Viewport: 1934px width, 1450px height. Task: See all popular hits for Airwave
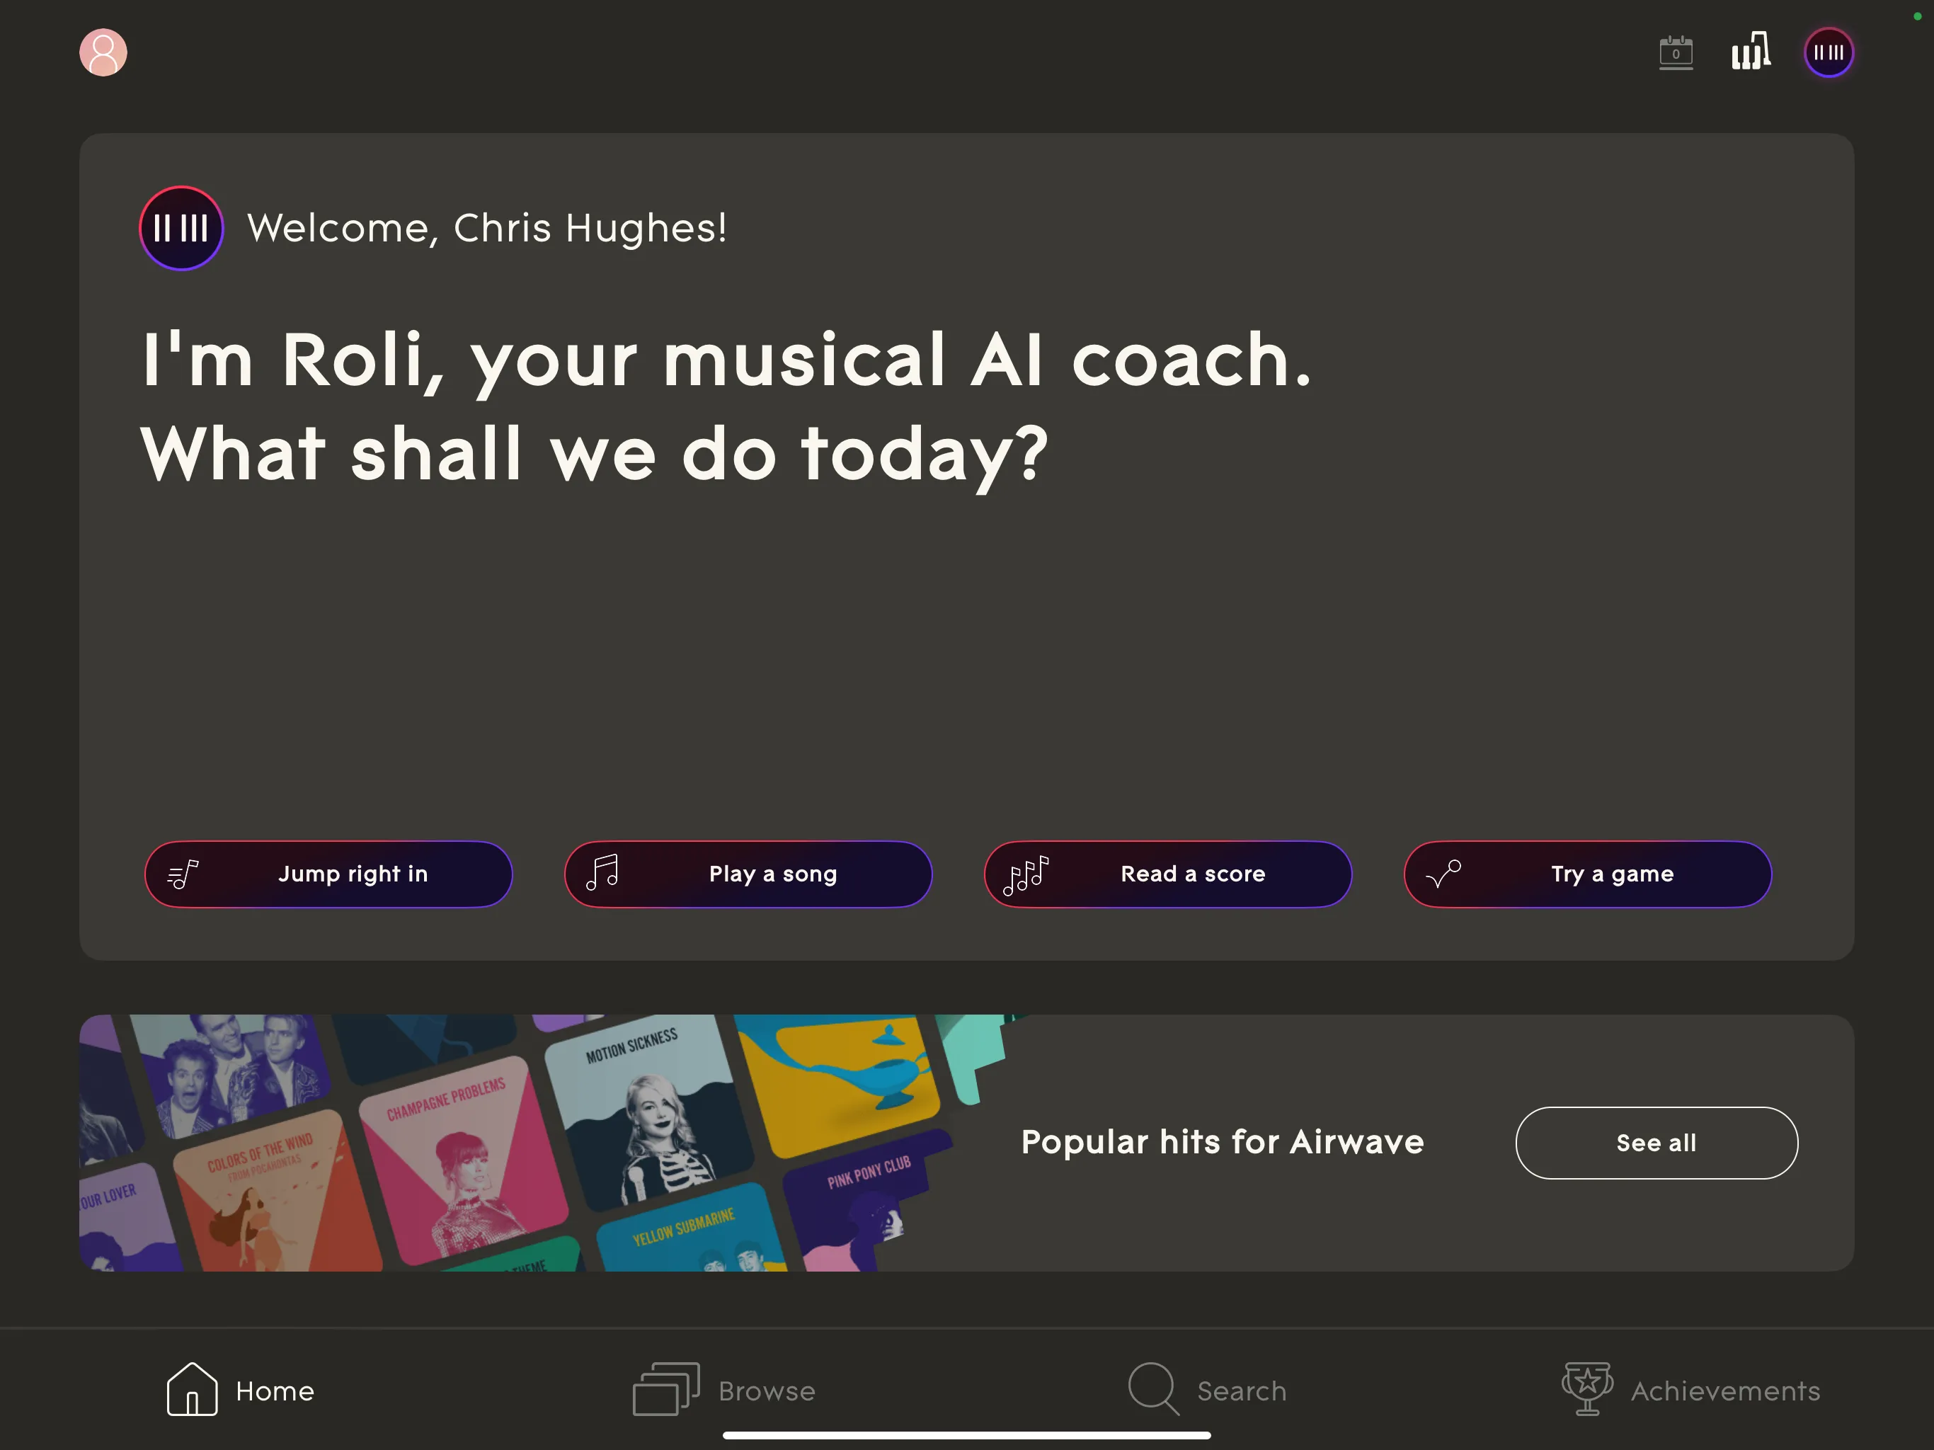tap(1656, 1142)
